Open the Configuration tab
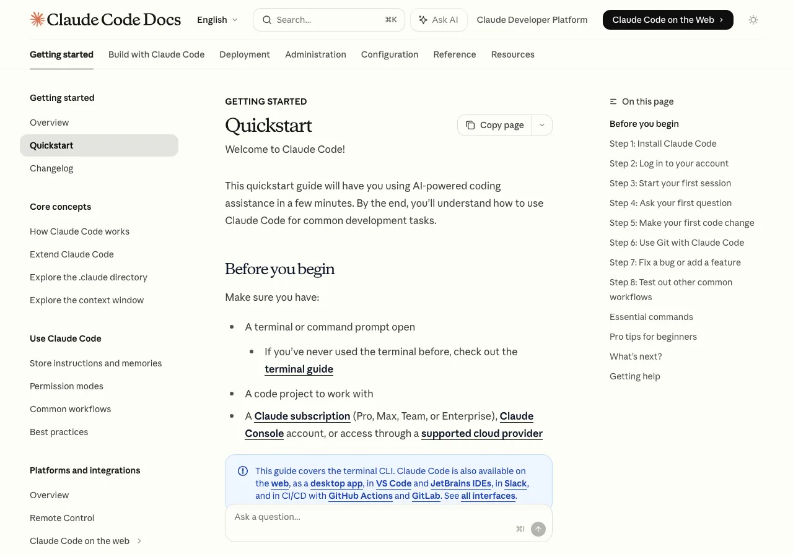 coord(390,54)
